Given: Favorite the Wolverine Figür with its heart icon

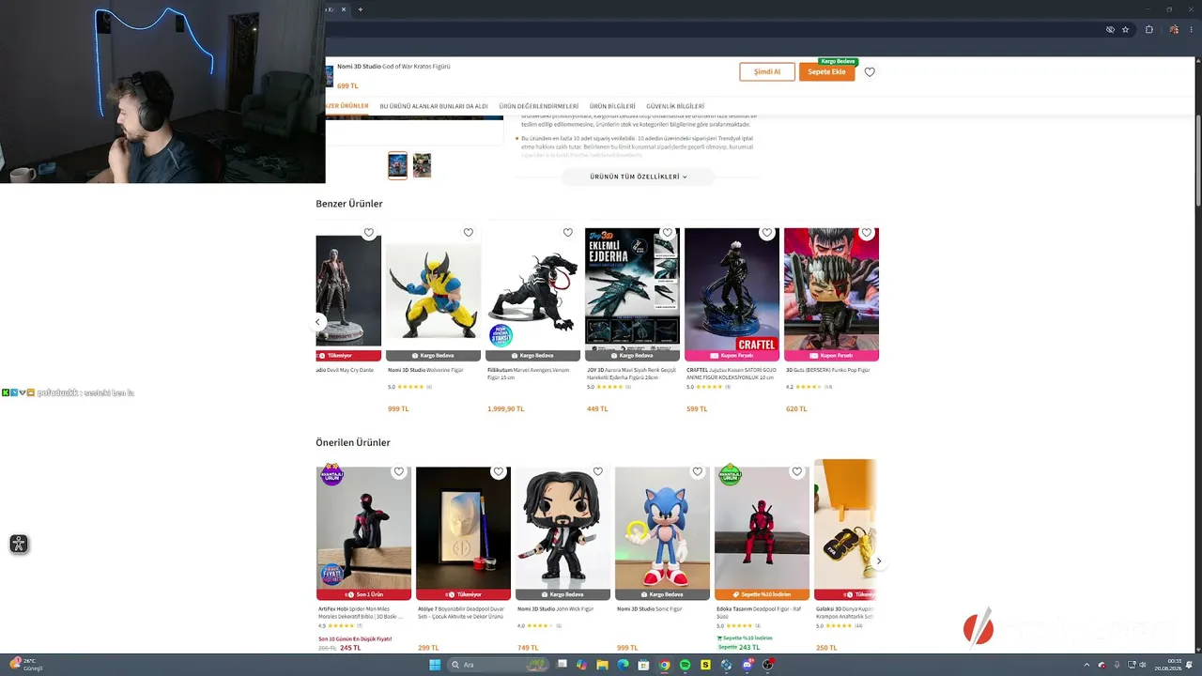Looking at the screenshot, I should click(469, 233).
